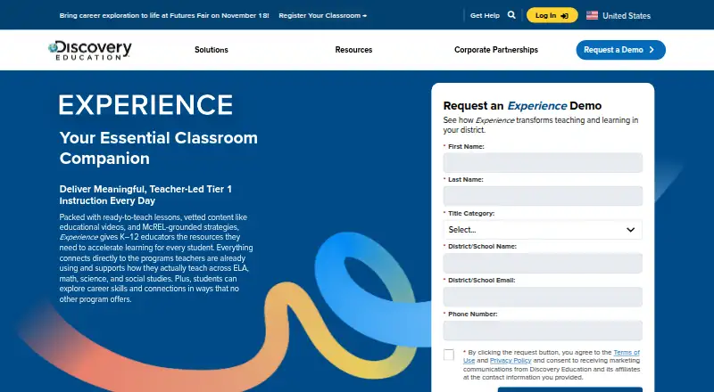Click Register Your Classroom link
The width and height of the screenshot is (714, 392).
point(322,15)
